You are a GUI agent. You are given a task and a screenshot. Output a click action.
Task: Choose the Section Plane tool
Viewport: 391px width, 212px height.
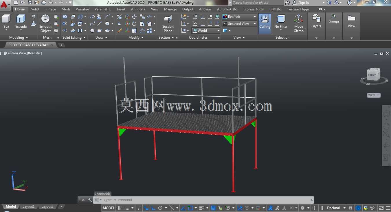point(168,24)
